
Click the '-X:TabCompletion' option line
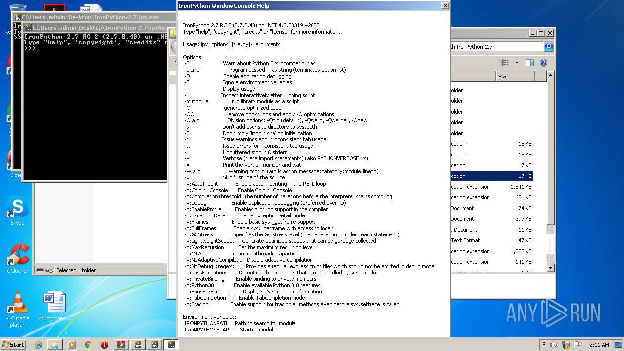click(x=245, y=298)
